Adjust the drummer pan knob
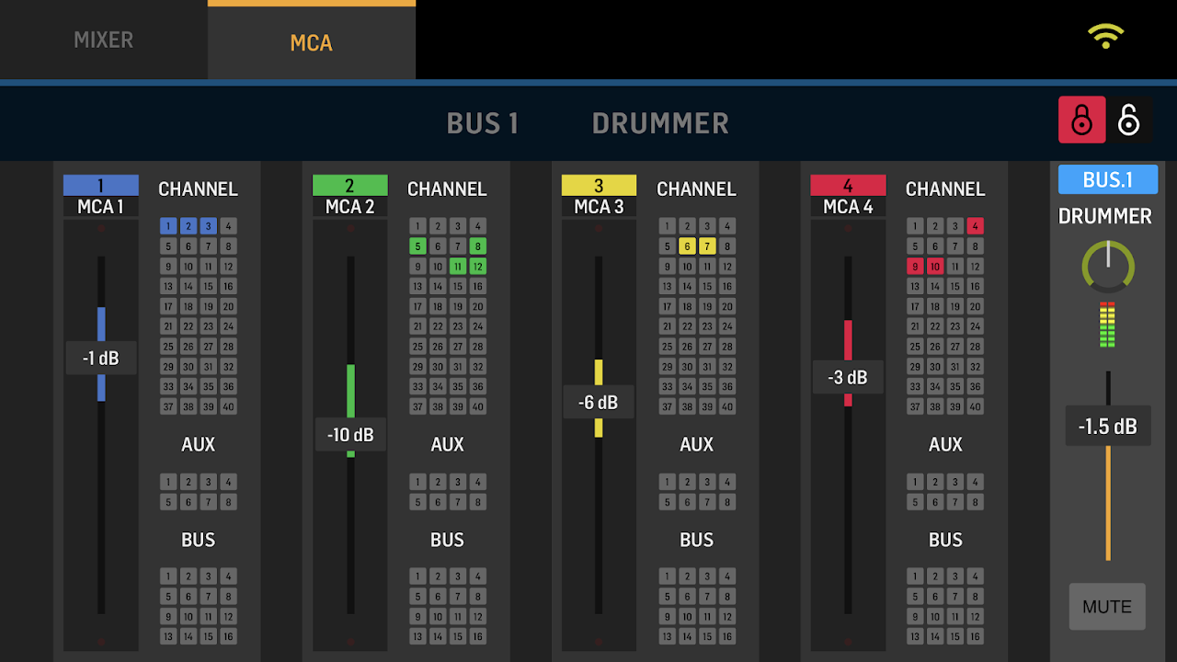Image resolution: width=1177 pixels, height=662 pixels. point(1108,267)
